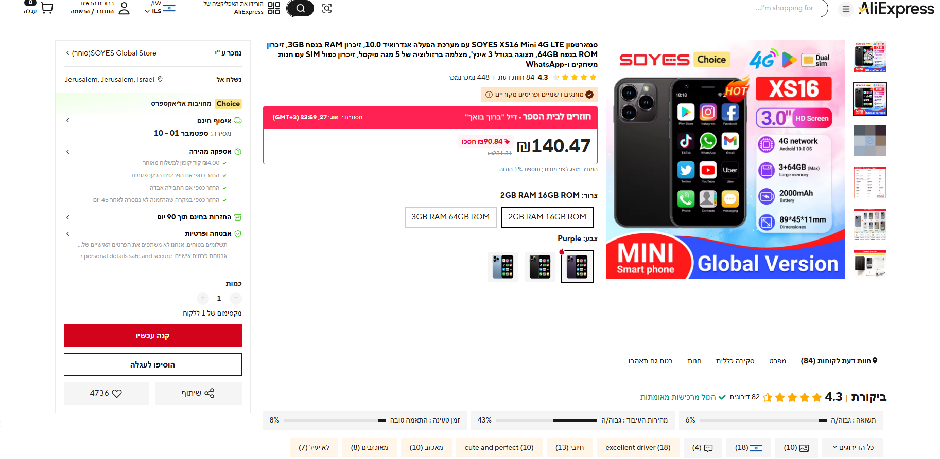Click the Jerusalem, Israel ship-to address
The width and height of the screenshot is (940, 459).
click(109, 79)
